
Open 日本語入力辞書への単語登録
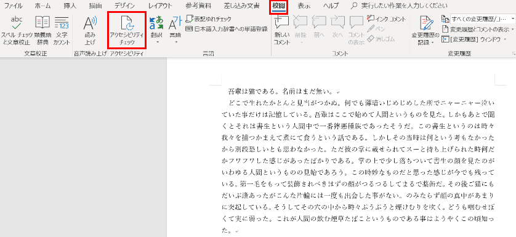(x=227, y=29)
